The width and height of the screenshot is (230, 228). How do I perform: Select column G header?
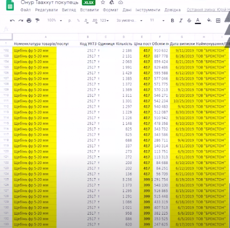(x=182, y=37)
